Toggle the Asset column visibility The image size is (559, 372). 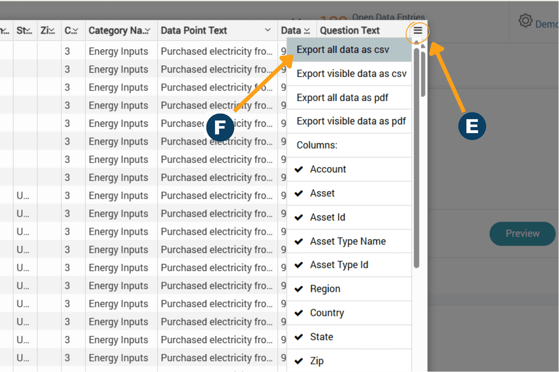point(349,193)
